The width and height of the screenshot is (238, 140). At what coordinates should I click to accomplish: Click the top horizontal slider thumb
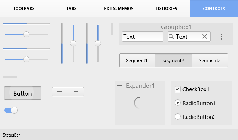tap(26, 34)
